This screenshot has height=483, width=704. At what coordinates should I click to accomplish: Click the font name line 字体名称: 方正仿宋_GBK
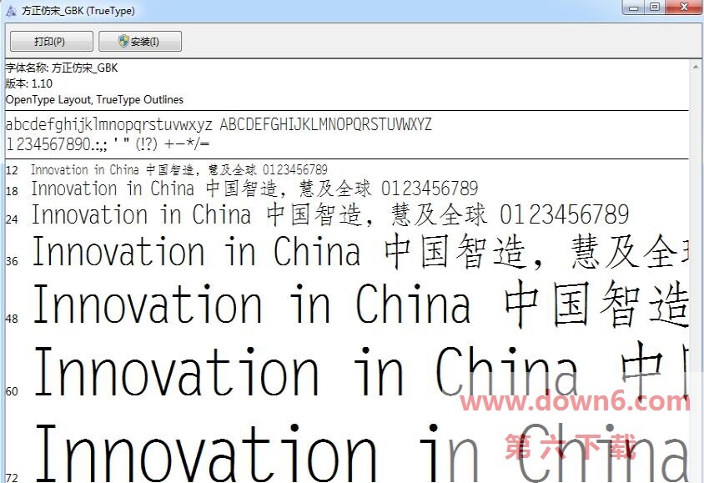[x=62, y=68]
